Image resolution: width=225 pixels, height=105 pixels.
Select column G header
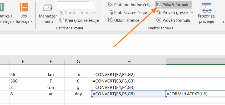[78, 62]
